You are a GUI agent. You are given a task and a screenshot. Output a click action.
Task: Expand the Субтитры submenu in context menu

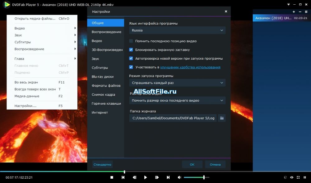point(42,42)
